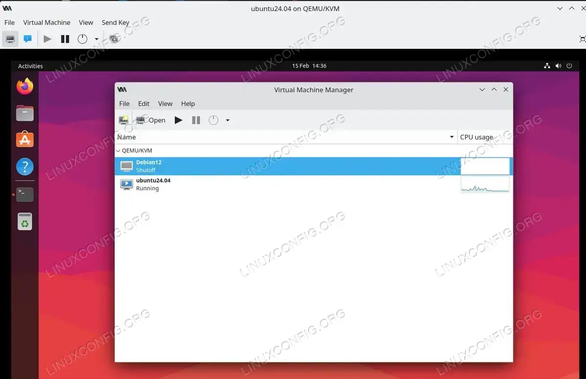Click Manager toolbar shut down power icon
586x379 pixels.
tap(213, 120)
